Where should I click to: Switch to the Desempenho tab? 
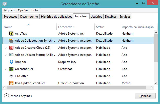[x=29, y=17]
